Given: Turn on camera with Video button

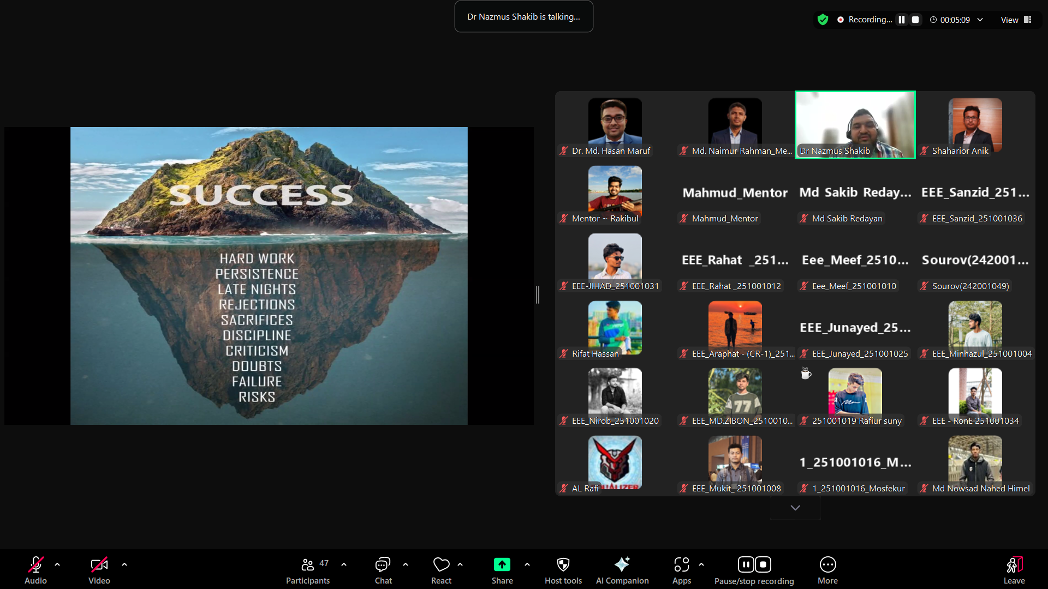Looking at the screenshot, I should 99,564.
